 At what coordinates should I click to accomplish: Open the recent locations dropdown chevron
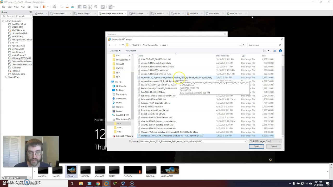pyautogui.click(x=119, y=45)
